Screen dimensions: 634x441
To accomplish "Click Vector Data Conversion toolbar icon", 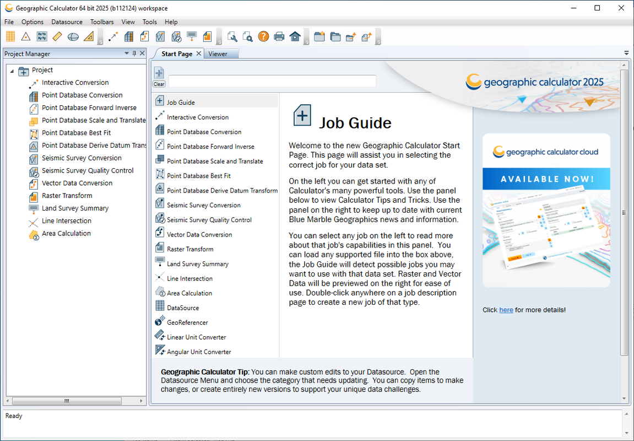I will 144,36.
